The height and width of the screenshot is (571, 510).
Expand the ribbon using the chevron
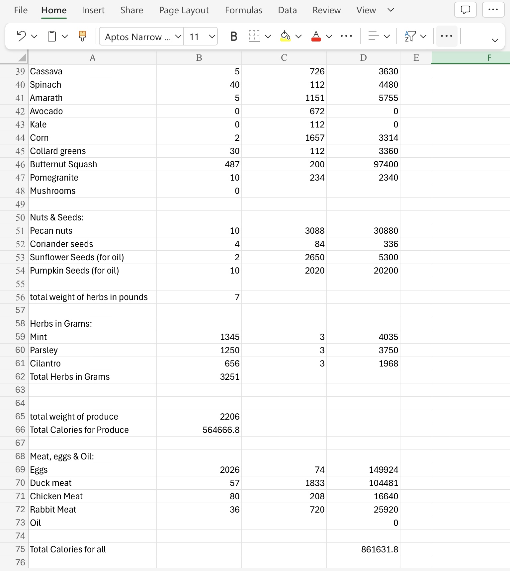click(495, 40)
